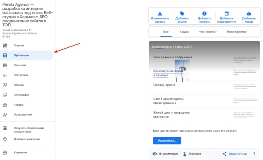Click the Товары basket icon
The image size is (263, 160).
pyautogui.click(x=5, y=105)
